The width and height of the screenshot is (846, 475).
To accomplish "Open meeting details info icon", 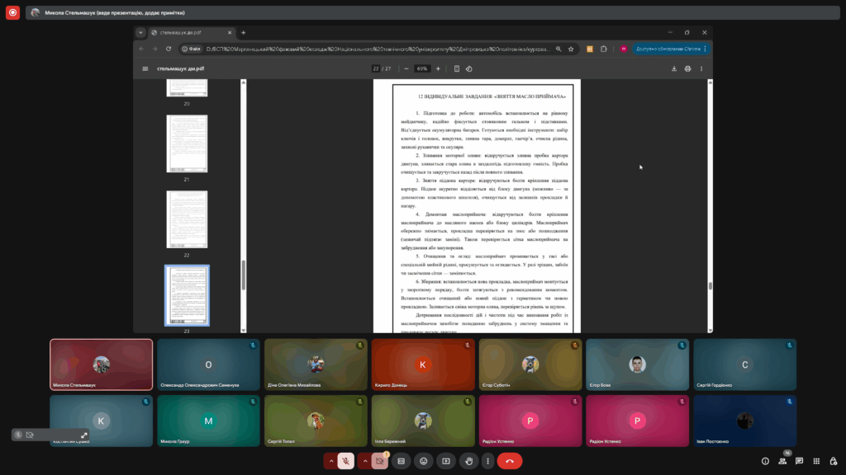I will click(x=765, y=461).
